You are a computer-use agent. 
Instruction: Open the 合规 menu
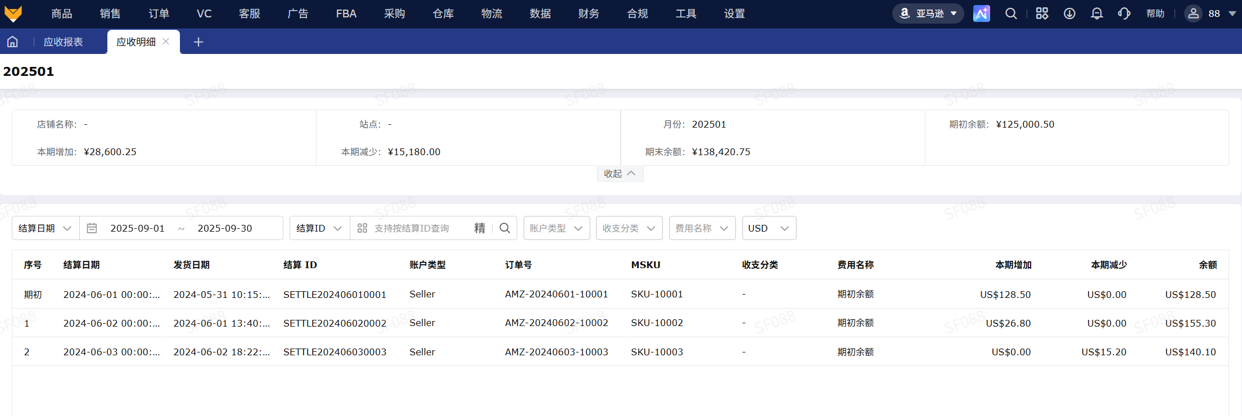(x=638, y=13)
